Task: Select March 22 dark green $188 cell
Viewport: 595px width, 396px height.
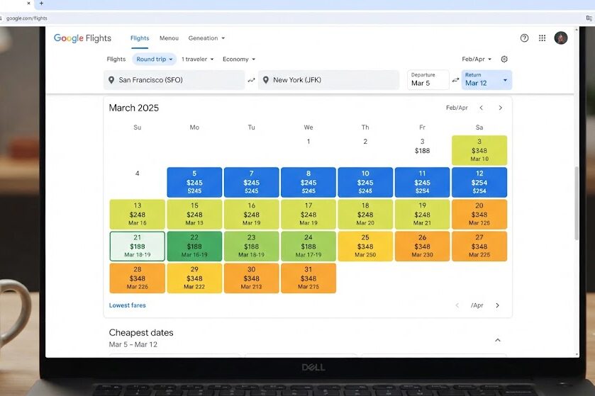Action: coord(194,246)
